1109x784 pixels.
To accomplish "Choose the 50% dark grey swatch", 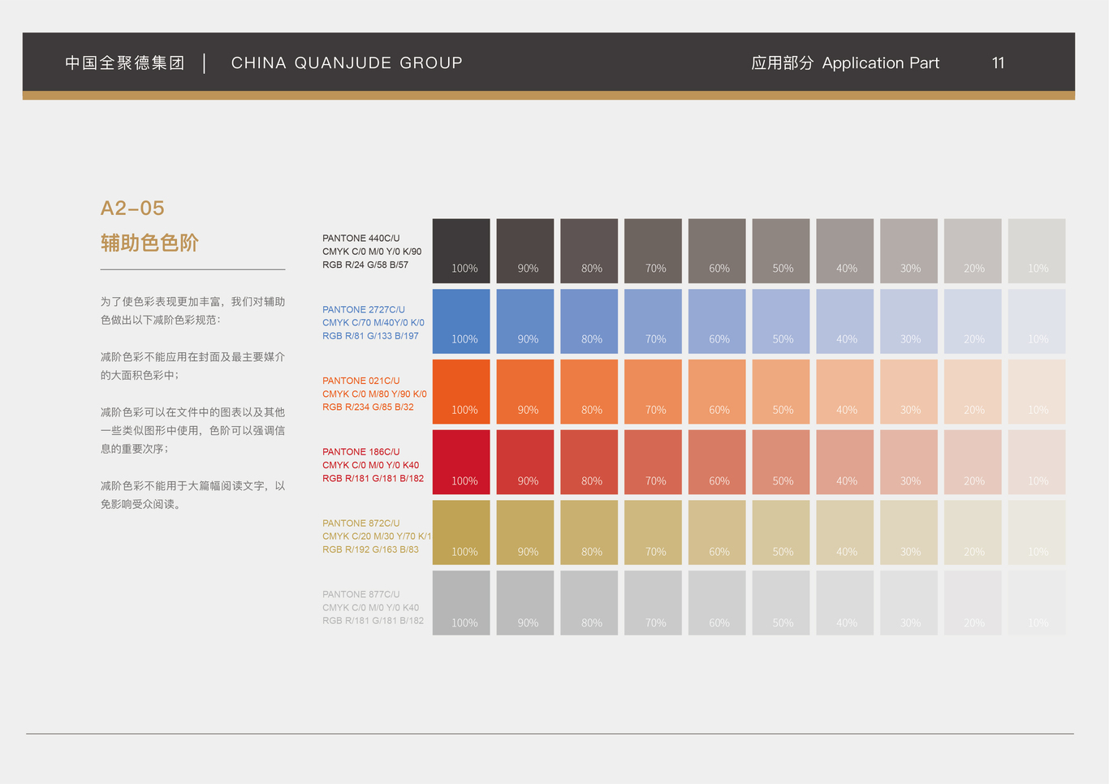I will [x=781, y=251].
